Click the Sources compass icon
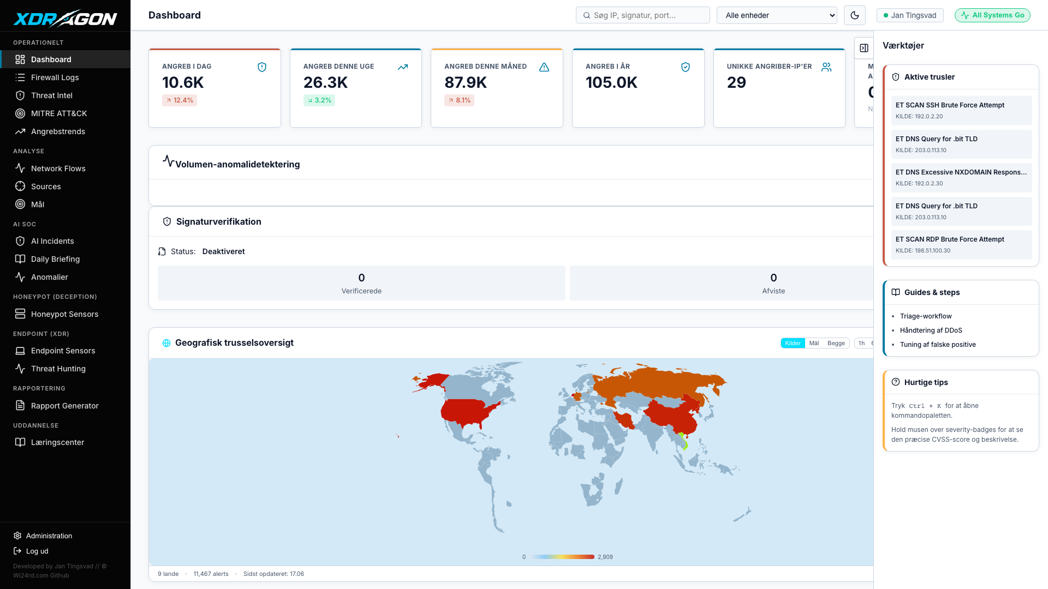Viewport: 1048px width, 589px height. coord(20,187)
